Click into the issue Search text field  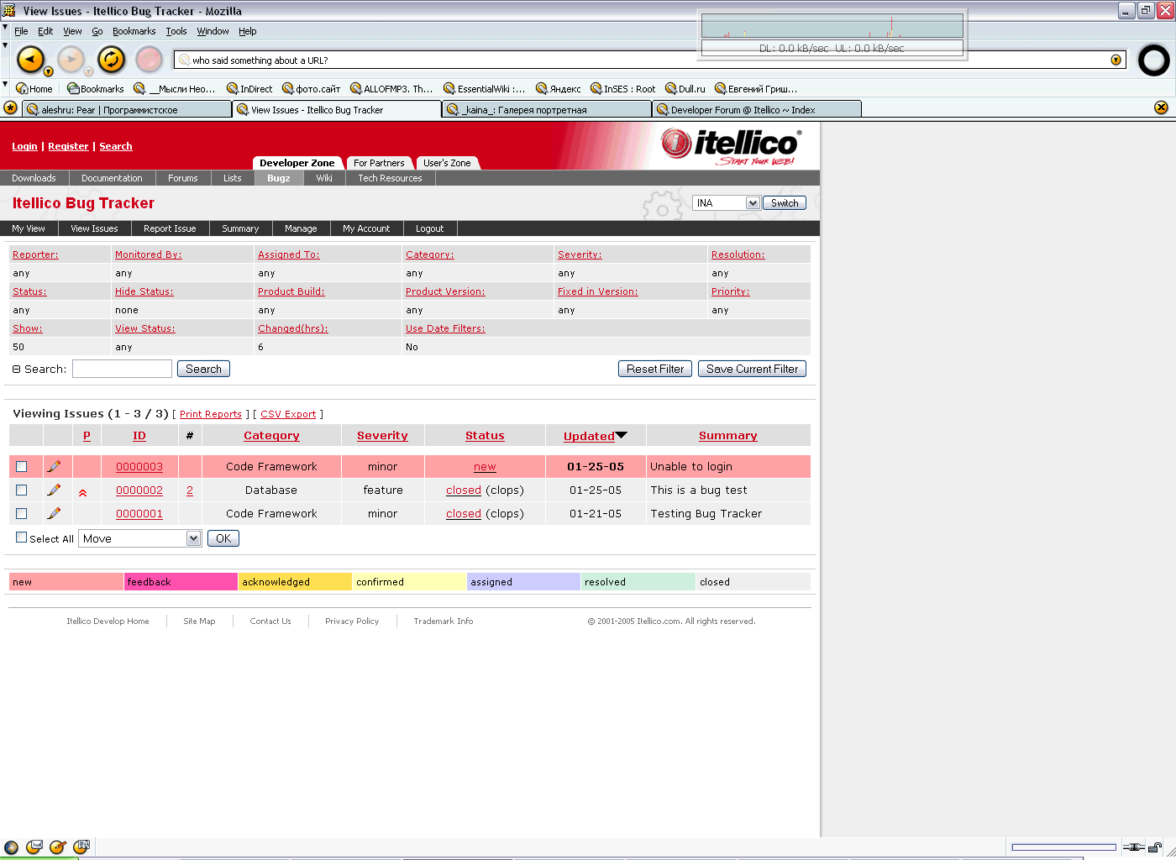pos(122,369)
